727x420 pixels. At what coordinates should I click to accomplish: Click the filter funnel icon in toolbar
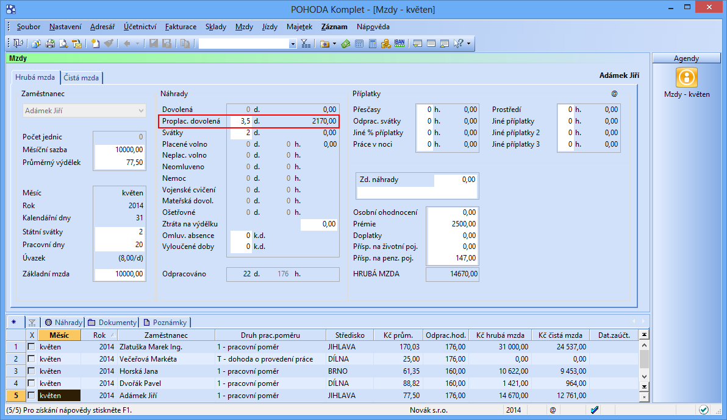[x=306, y=43]
